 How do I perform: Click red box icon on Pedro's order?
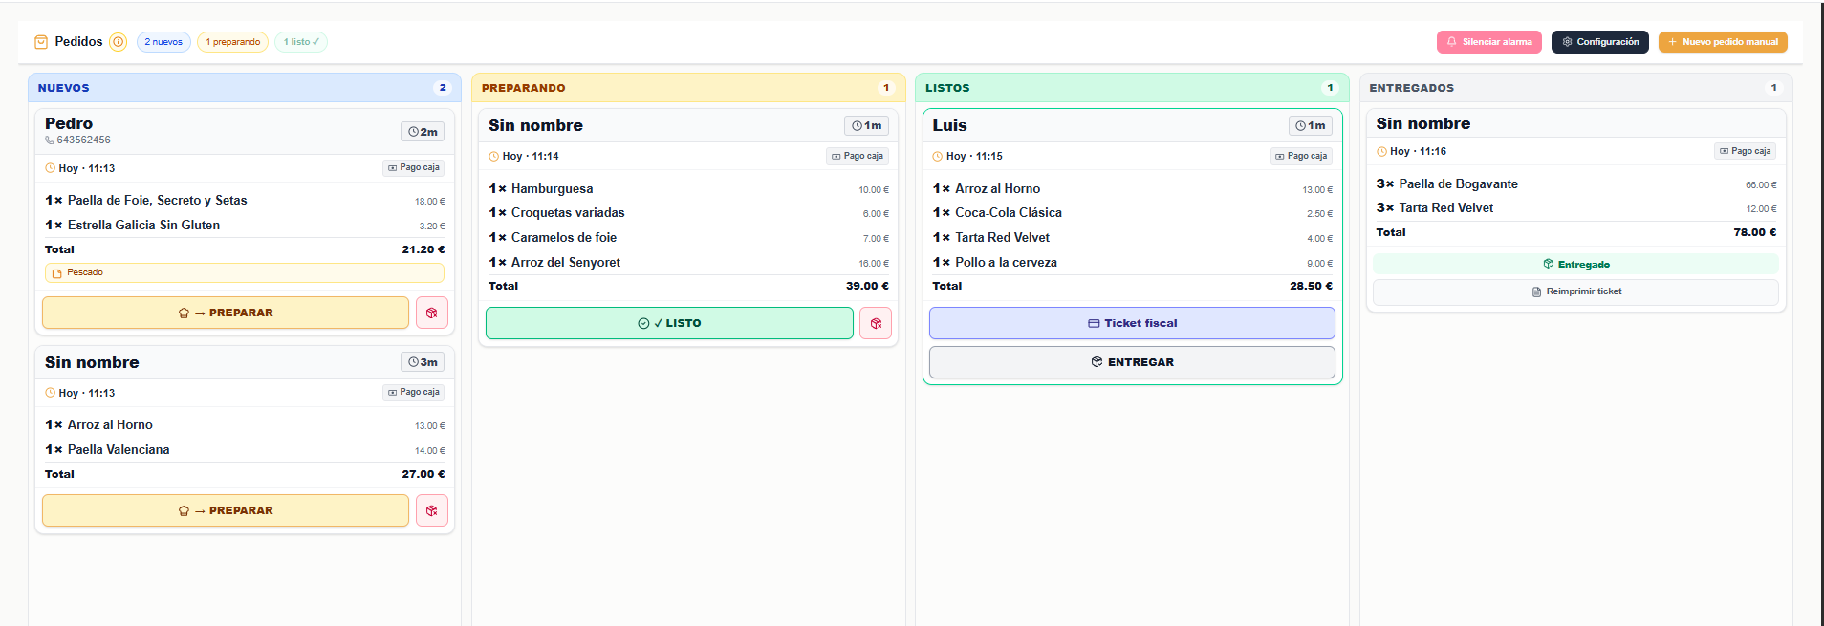tap(432, 313)
